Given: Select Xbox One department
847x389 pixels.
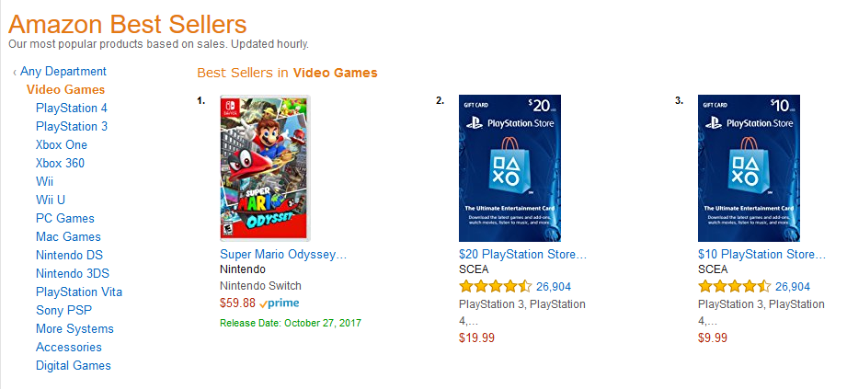Looking at the screenshot, I should click(62, 145).
